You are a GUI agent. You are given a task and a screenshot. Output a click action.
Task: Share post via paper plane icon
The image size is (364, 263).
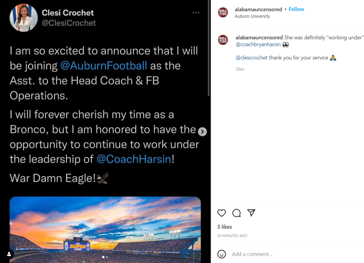point(251,213)
